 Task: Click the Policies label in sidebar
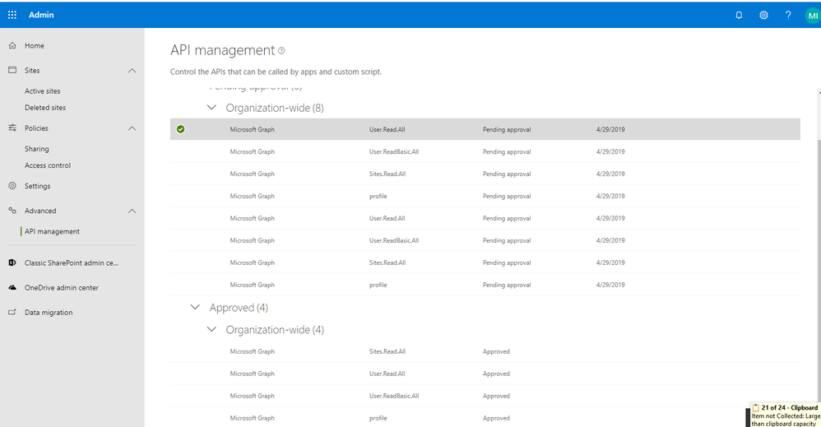pos(36,128)
